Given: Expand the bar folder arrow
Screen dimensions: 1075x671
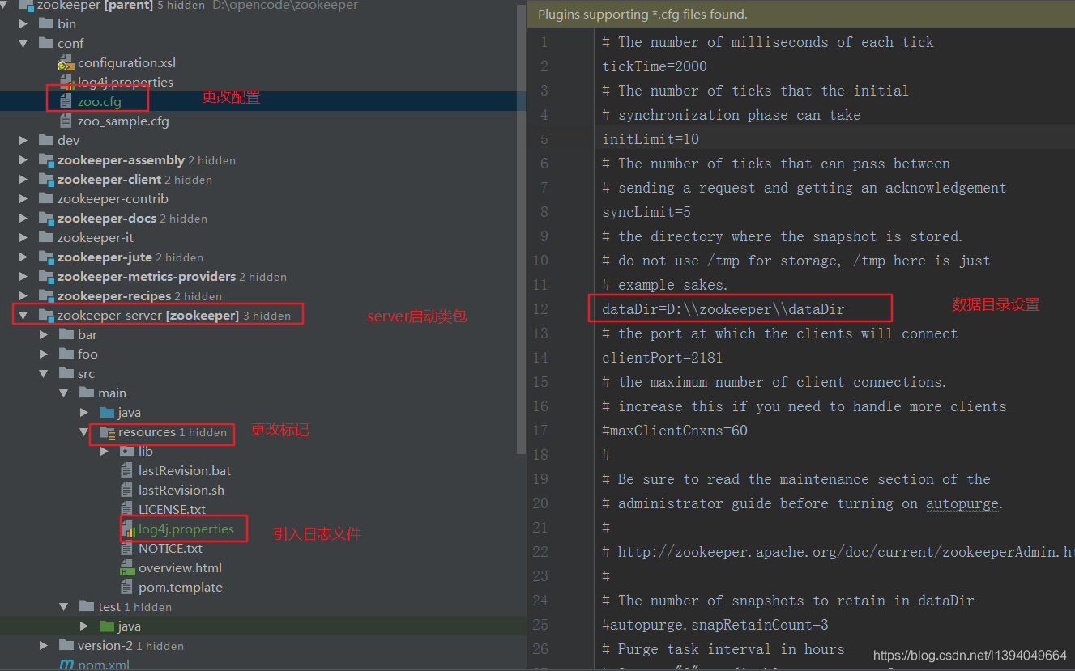Looking at the screenshot, I should point(44,335).
